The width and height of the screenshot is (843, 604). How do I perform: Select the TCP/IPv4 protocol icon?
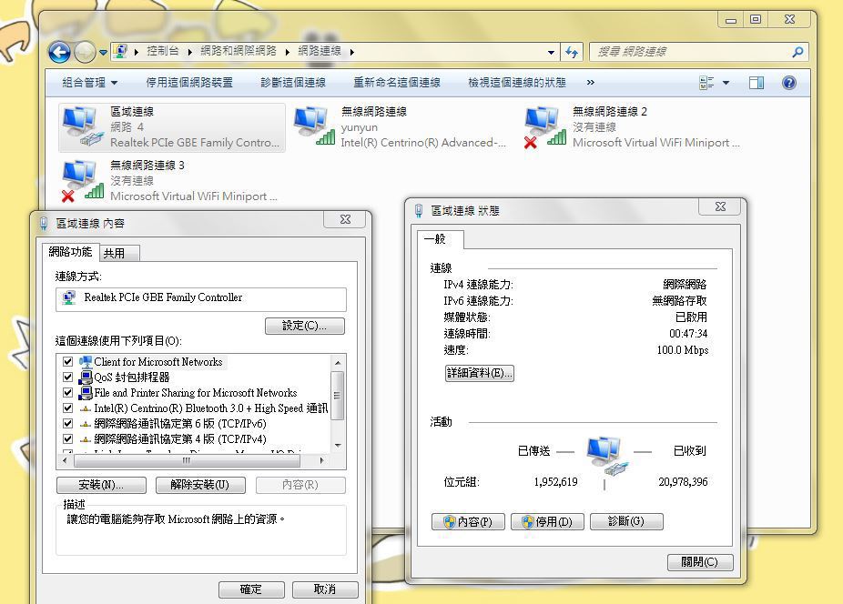pos(85,439)
